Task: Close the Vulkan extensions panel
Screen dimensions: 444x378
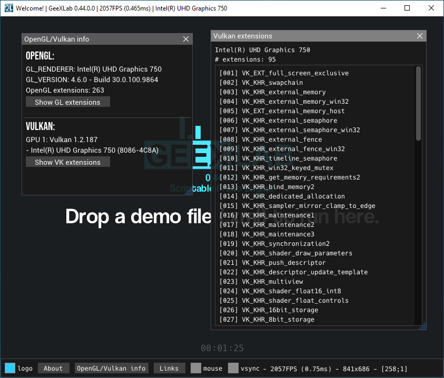Action: click(420, 36)
